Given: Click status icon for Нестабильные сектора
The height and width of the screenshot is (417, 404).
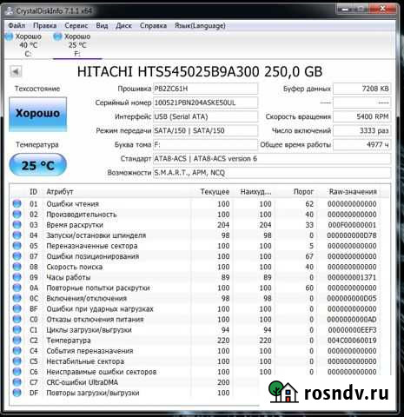Looking at the screenshot, I should pyautogui.click(x=17, y=361).
